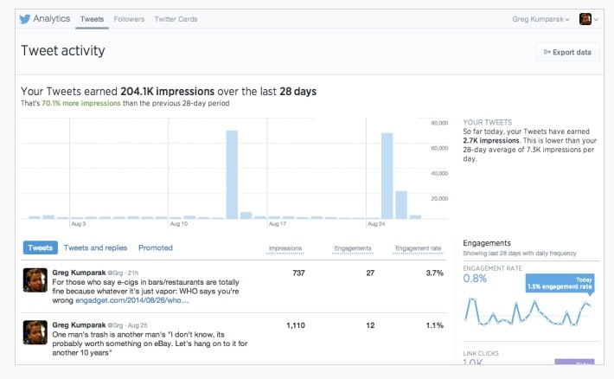Screen dimensions: 614x379
Task: Switch to the Followers tab
Action: (129, 19)
